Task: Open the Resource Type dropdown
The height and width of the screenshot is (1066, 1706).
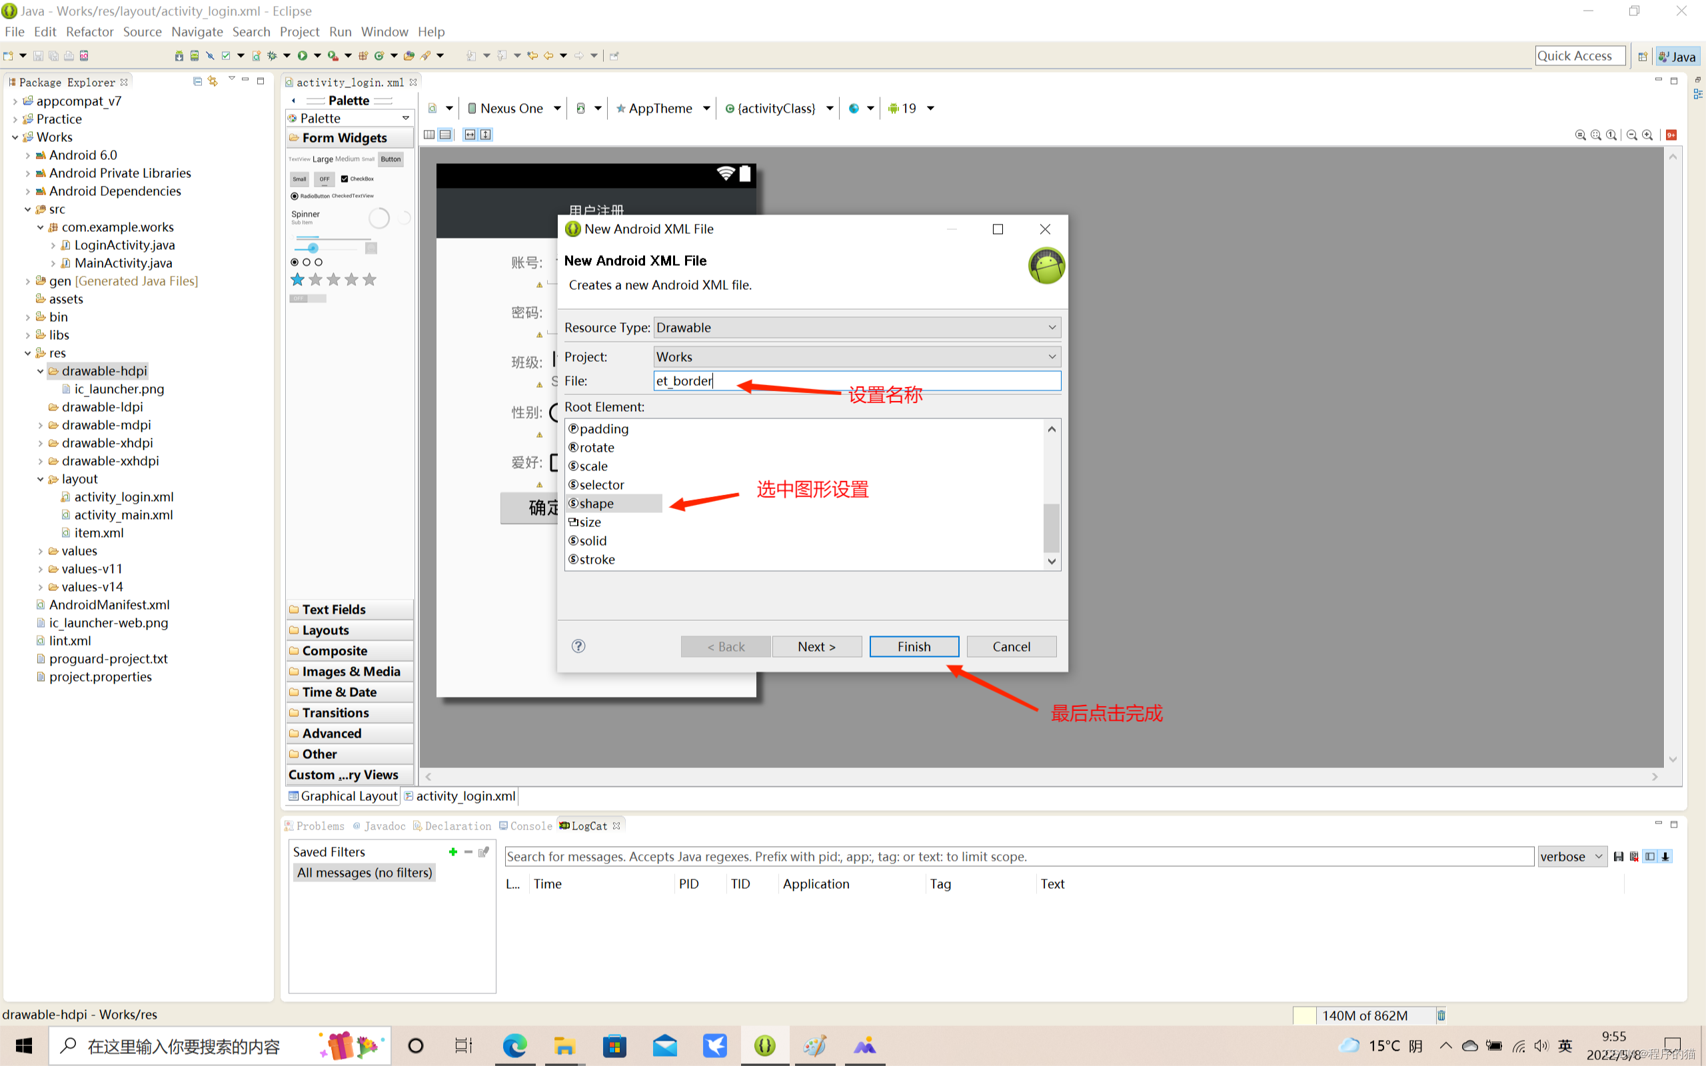Action: click(856, 327)
